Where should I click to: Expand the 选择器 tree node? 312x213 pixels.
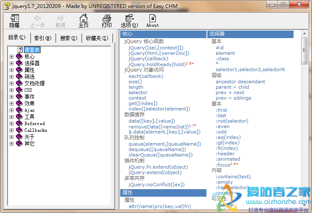click(12, 64)
